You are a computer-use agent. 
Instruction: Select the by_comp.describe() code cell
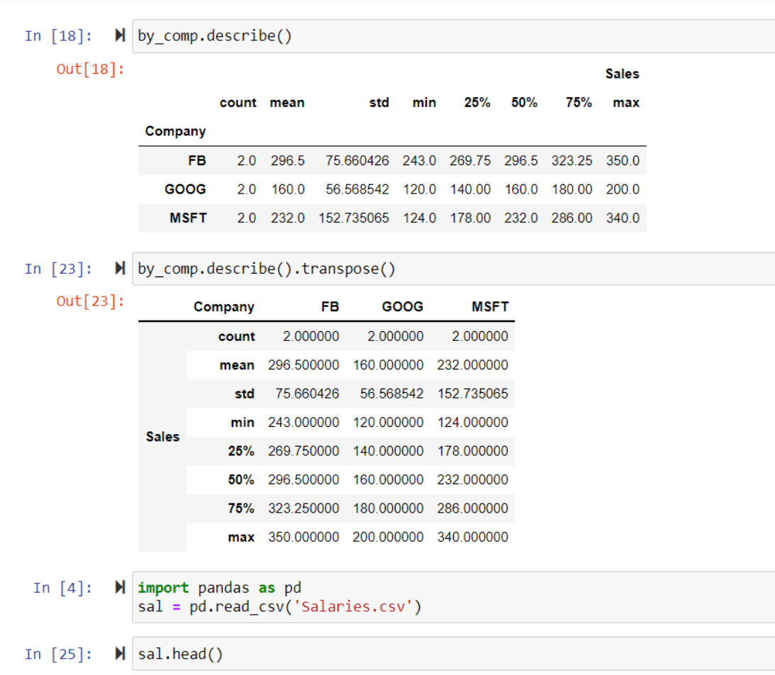(213, 35)
